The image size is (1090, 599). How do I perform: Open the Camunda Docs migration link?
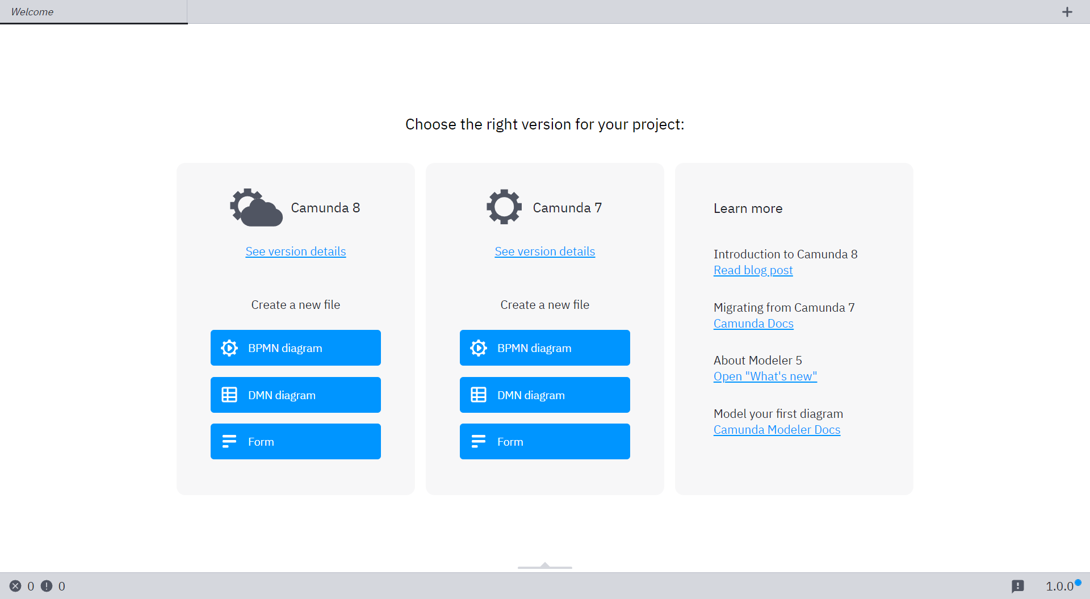click(x=753, y=324)
